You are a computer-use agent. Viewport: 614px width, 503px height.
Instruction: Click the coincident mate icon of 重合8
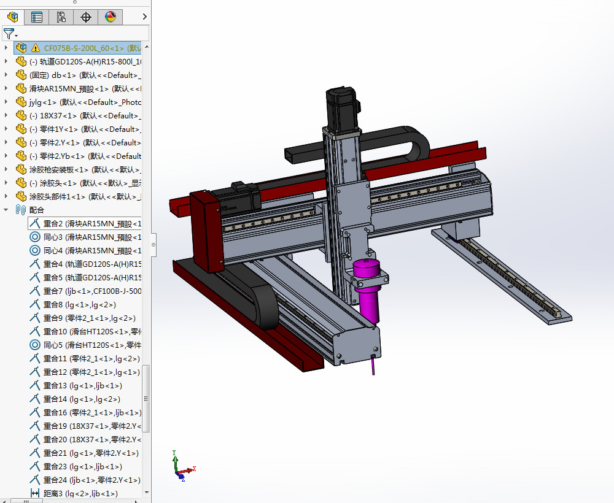click(x=35, y=304)
